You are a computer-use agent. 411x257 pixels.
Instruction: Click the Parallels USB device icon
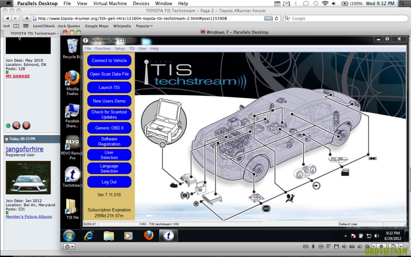[x=313, y=247]
